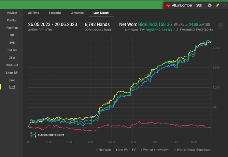This screenshot has height=157, width=228.
Task: Click the All_inBomber player name
Action: (x=182, y=6)
